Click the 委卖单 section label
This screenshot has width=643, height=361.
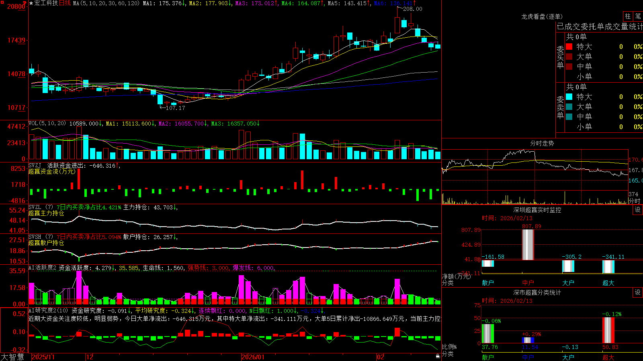click(560, 107)
